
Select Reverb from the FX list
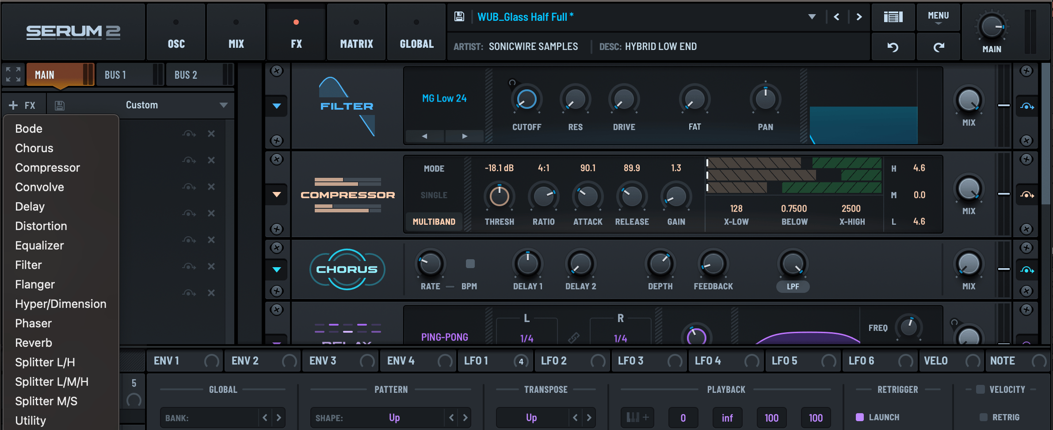click(34, 343)
